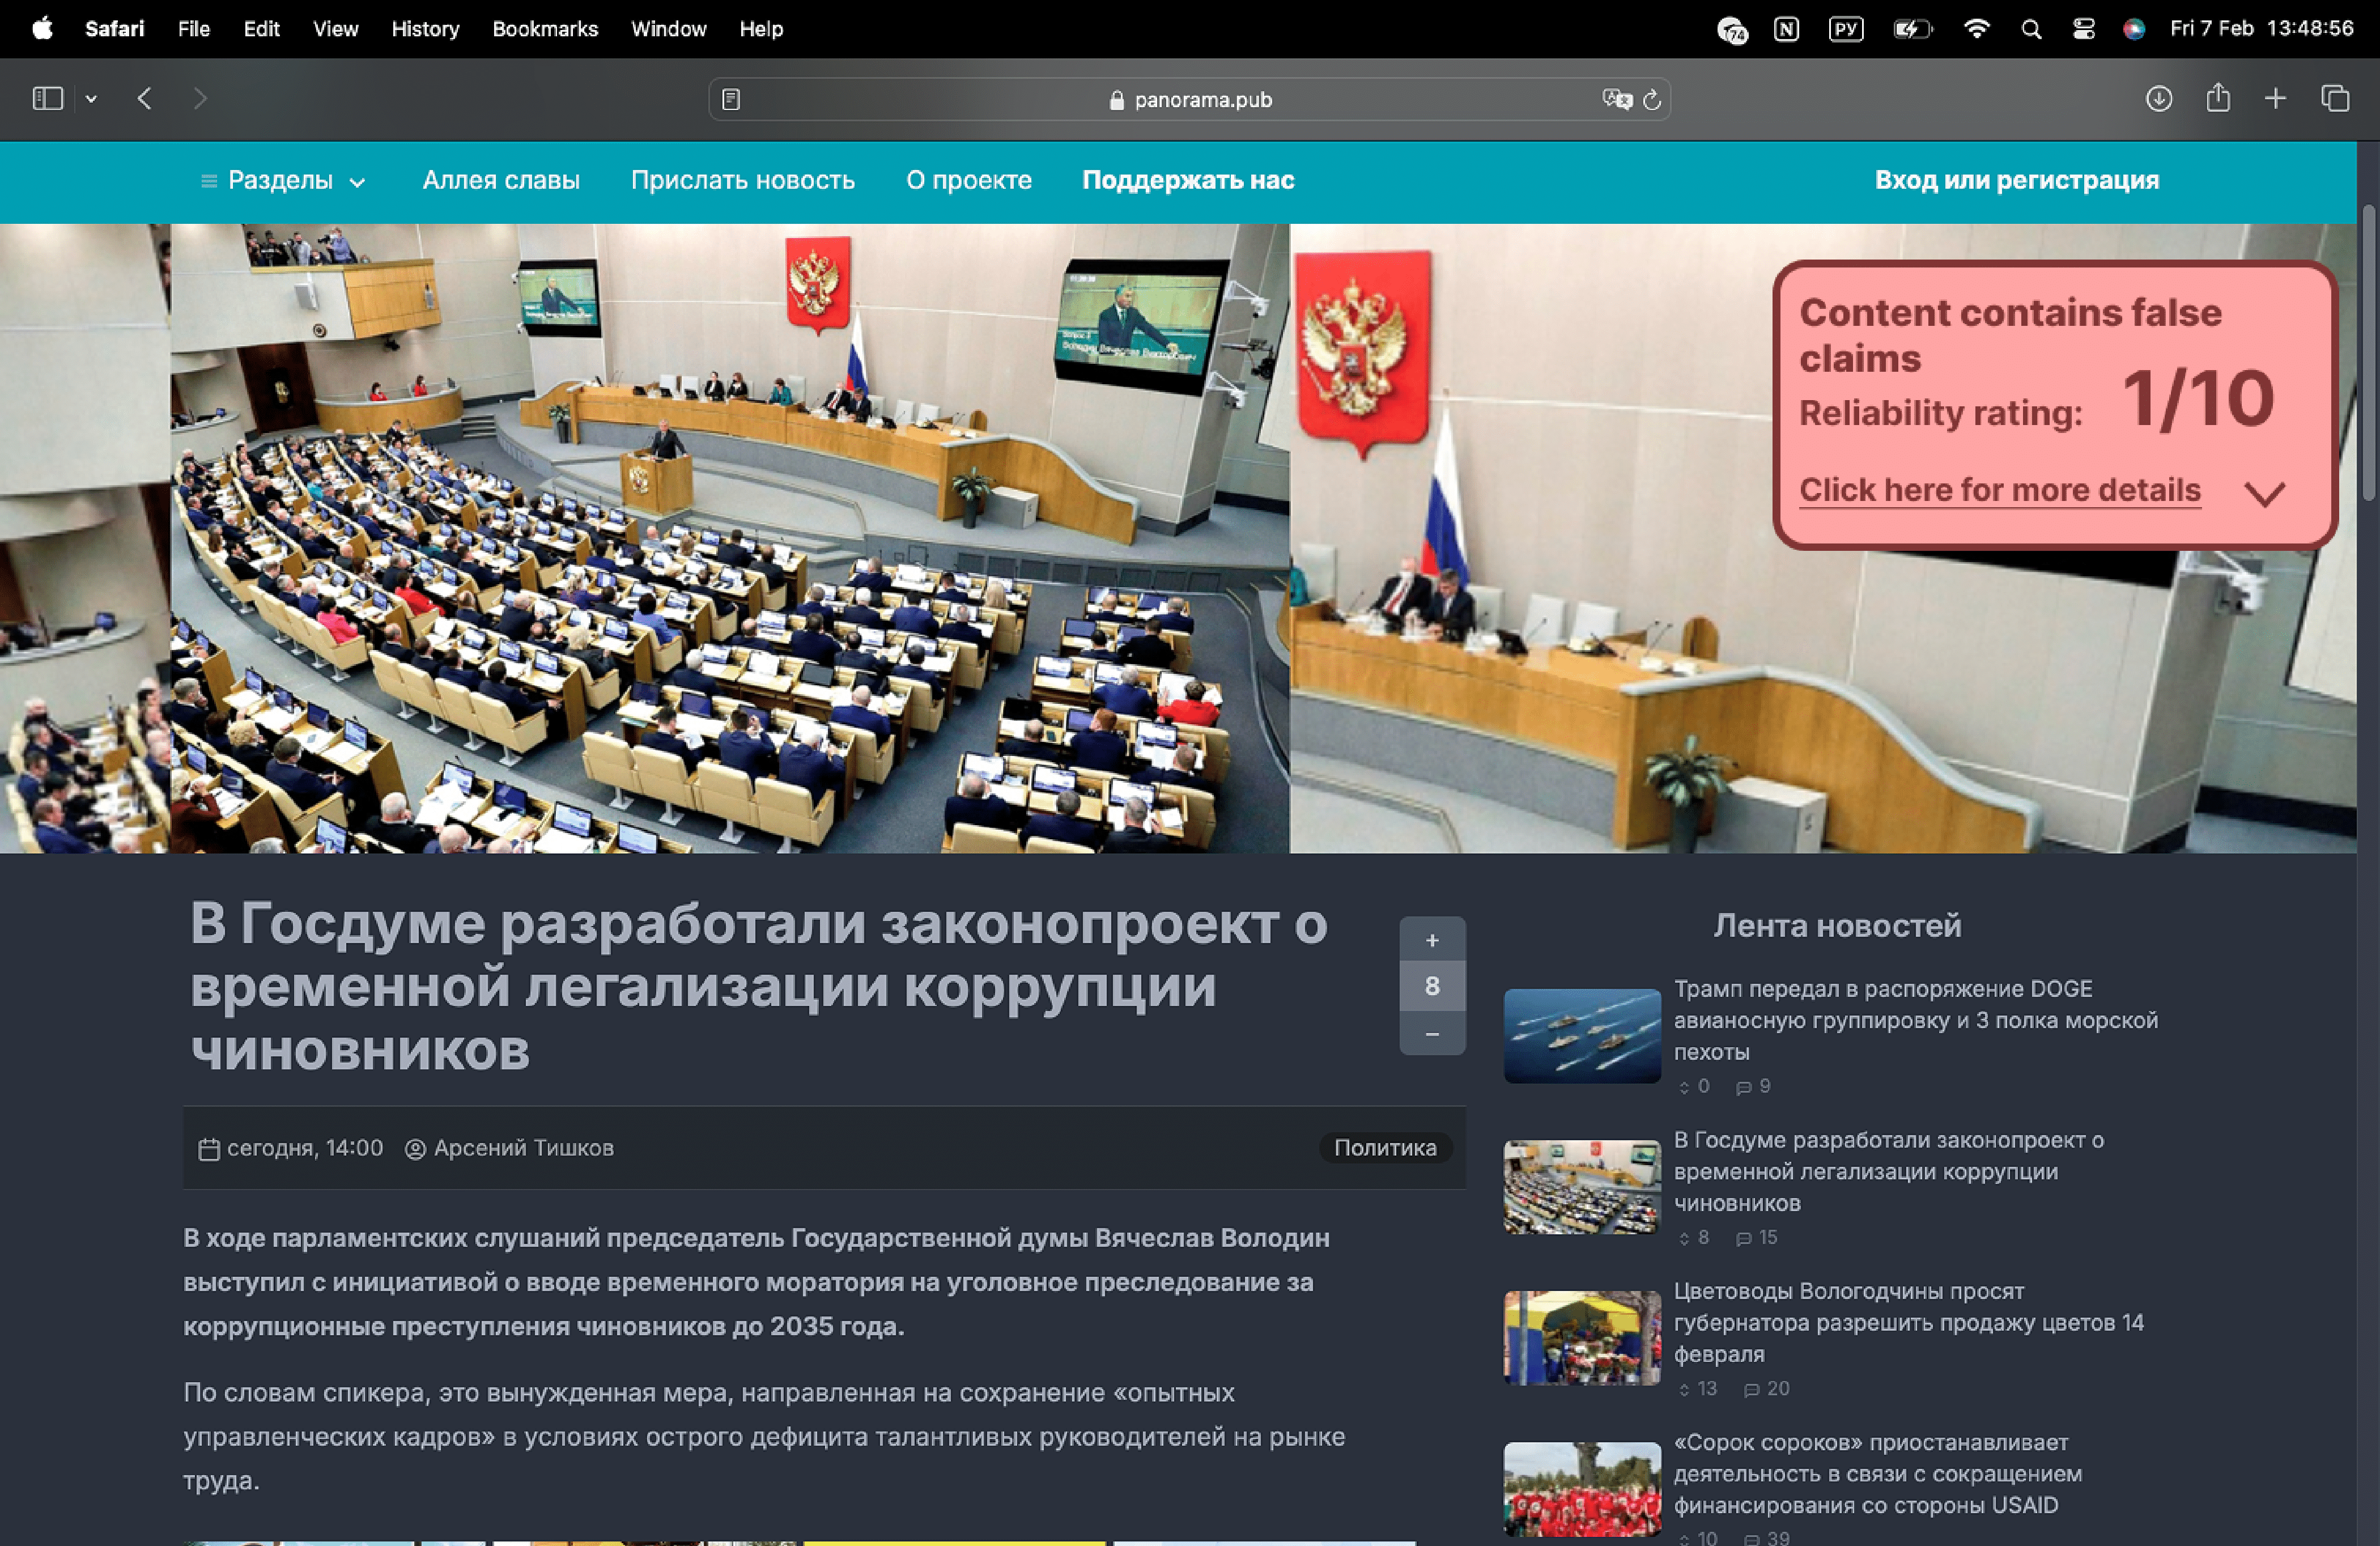Click the Share icon in toolbar

pos(2218,98)
